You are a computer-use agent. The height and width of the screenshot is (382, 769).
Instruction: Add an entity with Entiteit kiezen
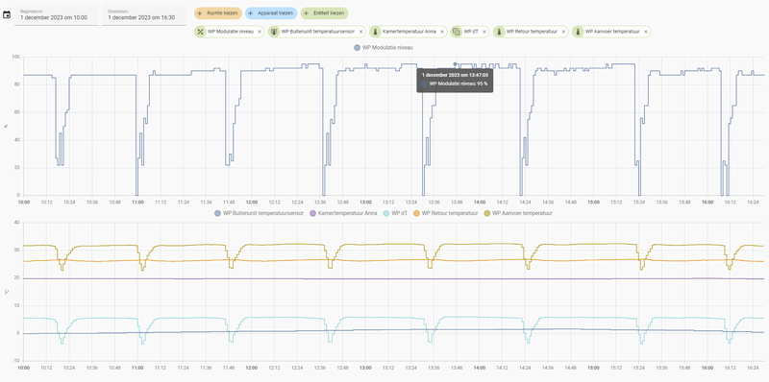tap(325, 13)
